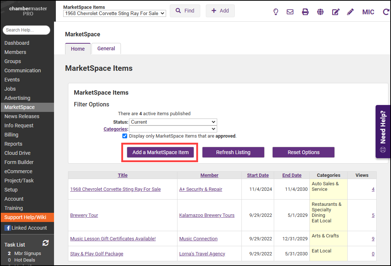Open the MarketSpace Items selector dropdown
This screenshot has height=266, width=391.
pyautogui.click(x=115, y=13)
